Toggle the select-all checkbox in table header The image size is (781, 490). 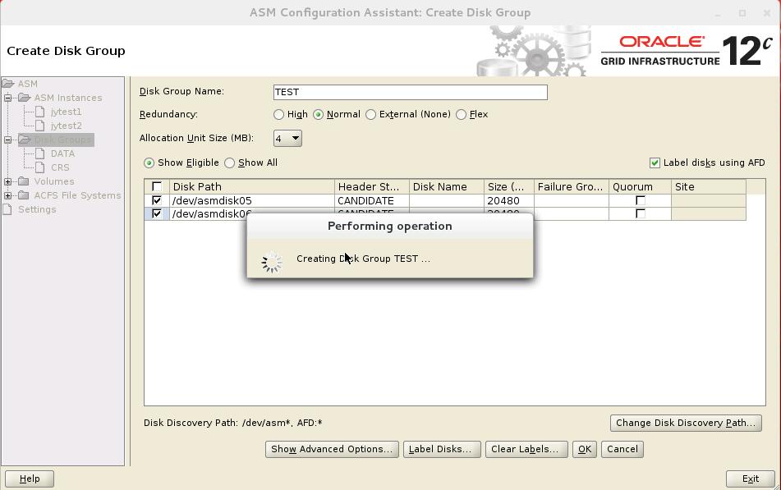(x=157, y=187)
